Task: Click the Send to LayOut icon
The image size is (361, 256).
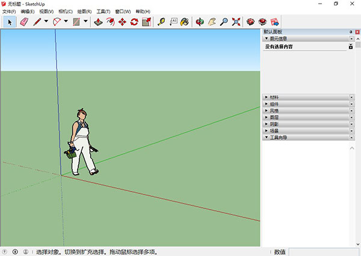Action: click(275, 22)
